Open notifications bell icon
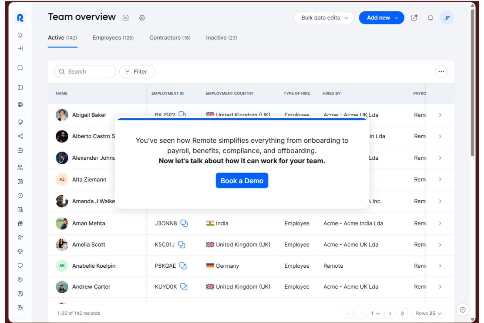This screenshot has height=323, width=484. (x=430, y=18)
